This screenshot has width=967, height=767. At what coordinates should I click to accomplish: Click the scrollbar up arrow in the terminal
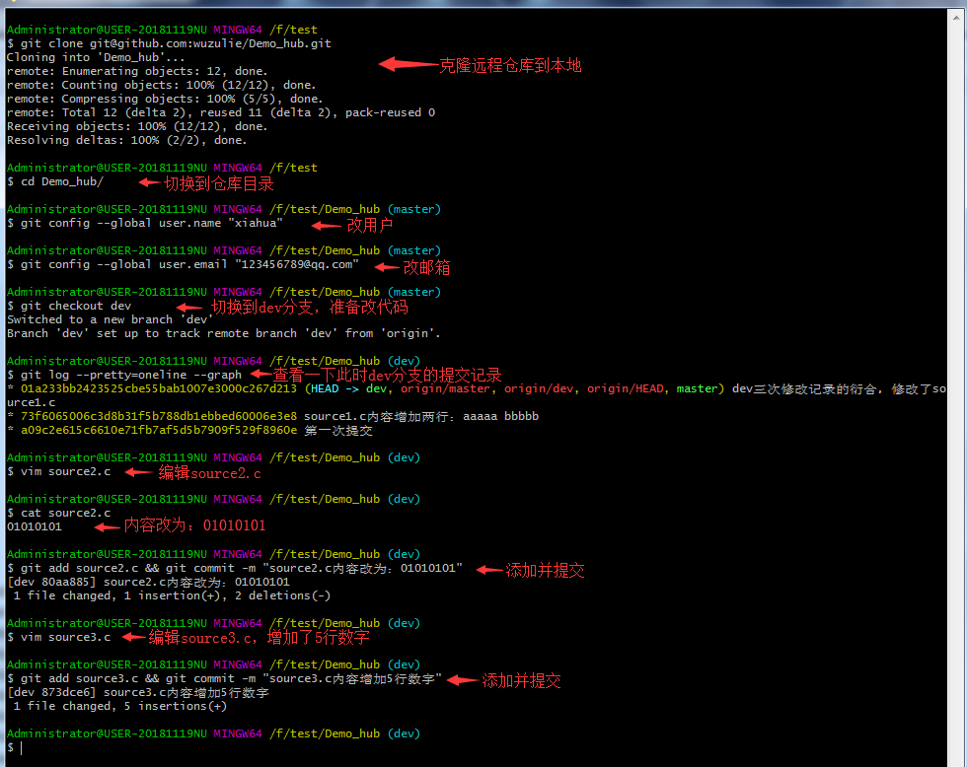tap(956, 17)
